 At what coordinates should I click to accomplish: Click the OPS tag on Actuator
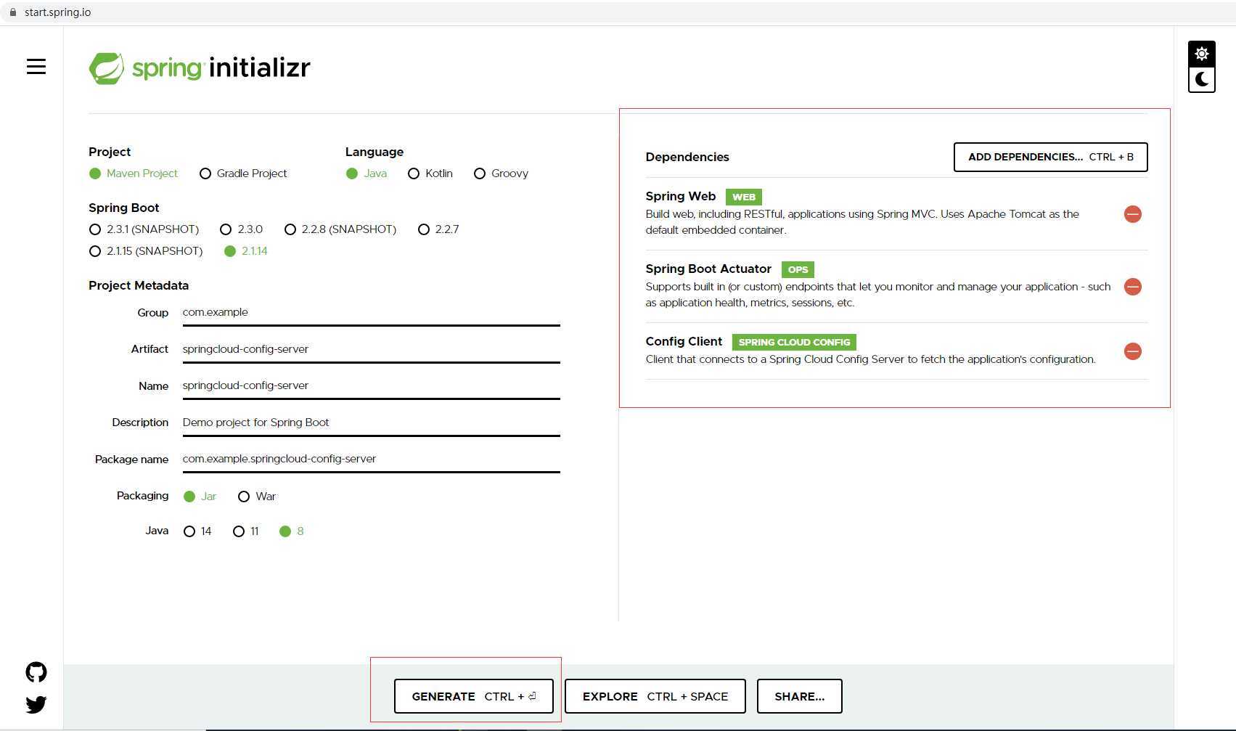[x=798, y=269]
